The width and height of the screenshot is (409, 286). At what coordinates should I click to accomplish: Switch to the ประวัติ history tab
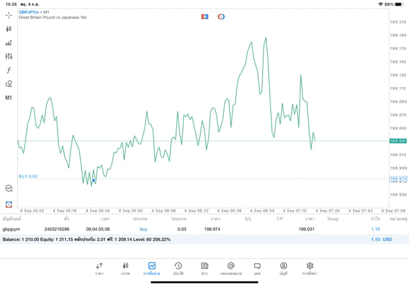tap(178, 268)
